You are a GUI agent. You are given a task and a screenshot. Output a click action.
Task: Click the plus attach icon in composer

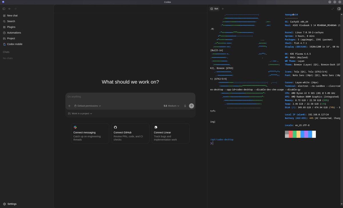pos(69,106)
